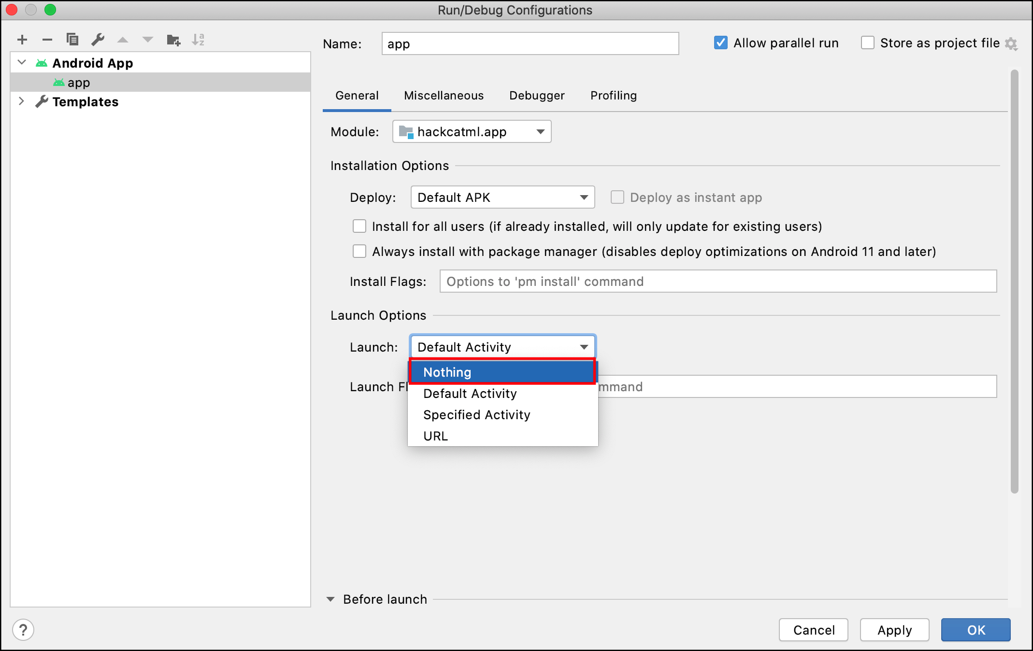Click the create new folder icon
Screen dimensions: 1033x651
click(x=173, y=40)
